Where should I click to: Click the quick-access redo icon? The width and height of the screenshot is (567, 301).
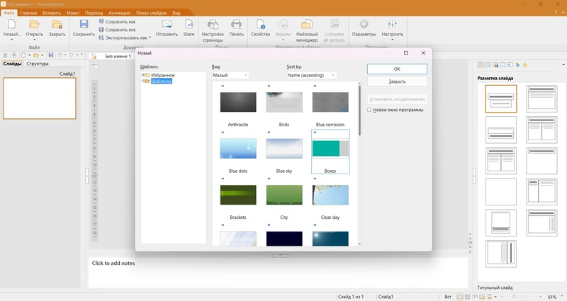pos(72,55)
